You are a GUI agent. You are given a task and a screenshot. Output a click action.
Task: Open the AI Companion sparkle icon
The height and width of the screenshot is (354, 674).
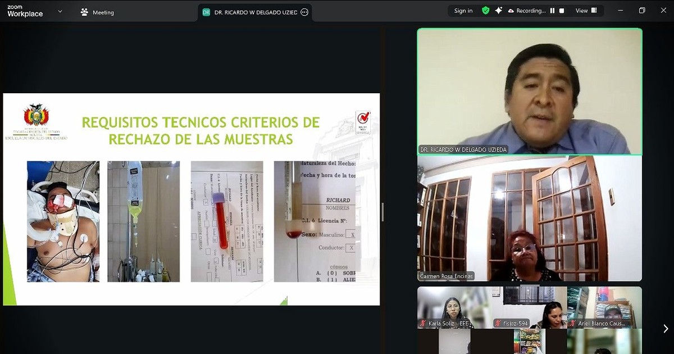(x=498, y=11)
